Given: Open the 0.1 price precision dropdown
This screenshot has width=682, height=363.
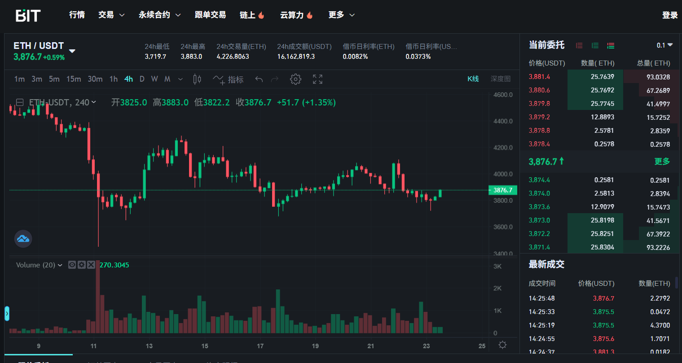Looking at the screenshot, I should coord(664,45).
